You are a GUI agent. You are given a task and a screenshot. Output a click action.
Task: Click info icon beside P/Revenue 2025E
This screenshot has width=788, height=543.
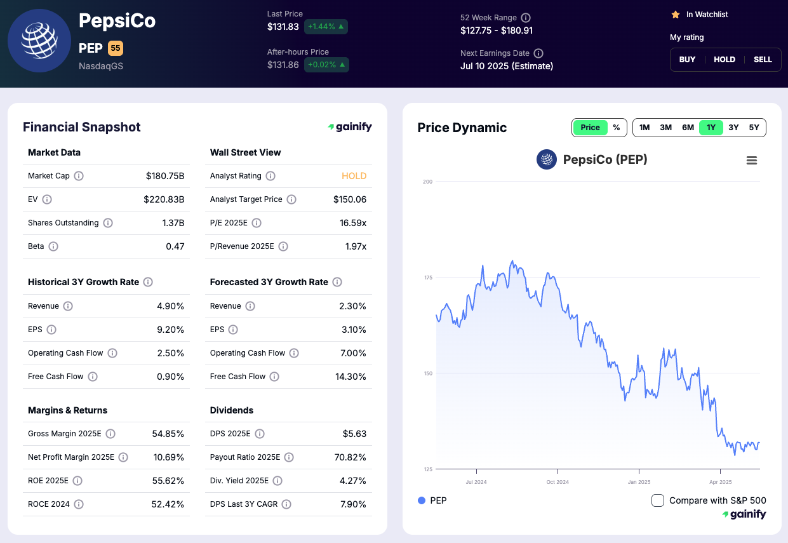coord(283,246)
